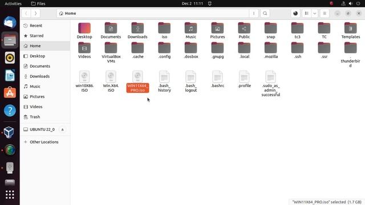Open Desktop in the sidebar
Viewport: 365px width, 205px height.
point(45,56)
